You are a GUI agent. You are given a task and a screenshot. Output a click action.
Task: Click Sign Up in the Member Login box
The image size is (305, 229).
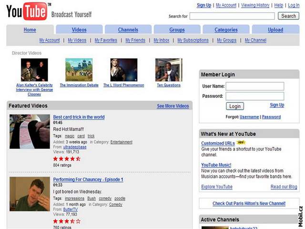click(277, 105)
